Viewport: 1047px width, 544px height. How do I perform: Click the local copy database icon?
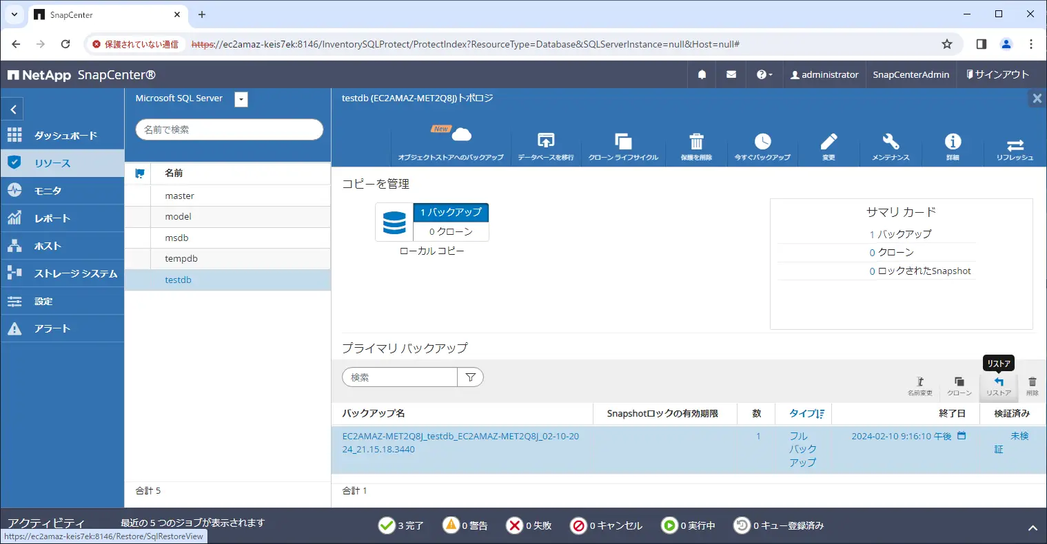coord(394,222)
